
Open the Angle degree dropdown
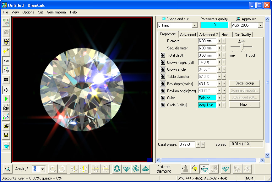(43, 169)
